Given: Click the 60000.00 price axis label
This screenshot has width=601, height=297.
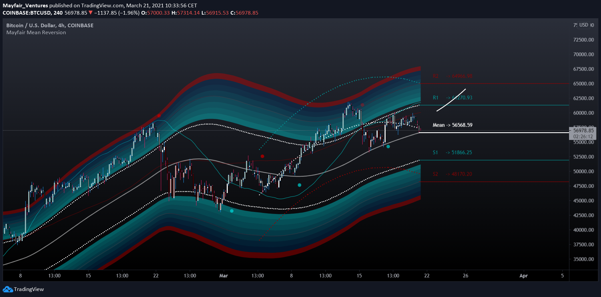Looking at the screenshot, I should pos(583,113).
